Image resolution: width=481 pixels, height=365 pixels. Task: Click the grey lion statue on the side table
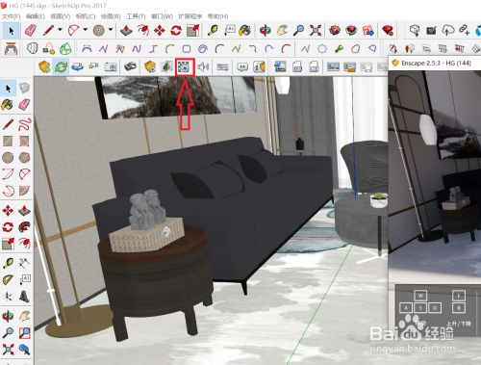click(146, 210)
